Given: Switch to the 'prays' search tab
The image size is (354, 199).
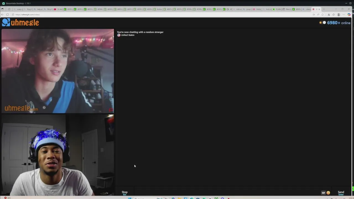Looking at the screenshot, I should tap(247, 9).
